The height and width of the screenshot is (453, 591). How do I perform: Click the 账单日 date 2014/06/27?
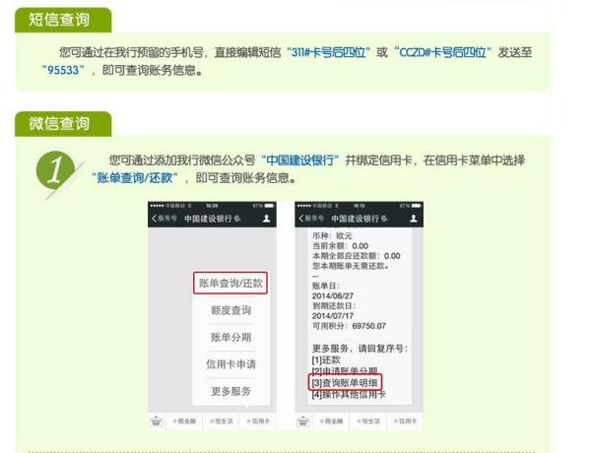pos(333,295)
